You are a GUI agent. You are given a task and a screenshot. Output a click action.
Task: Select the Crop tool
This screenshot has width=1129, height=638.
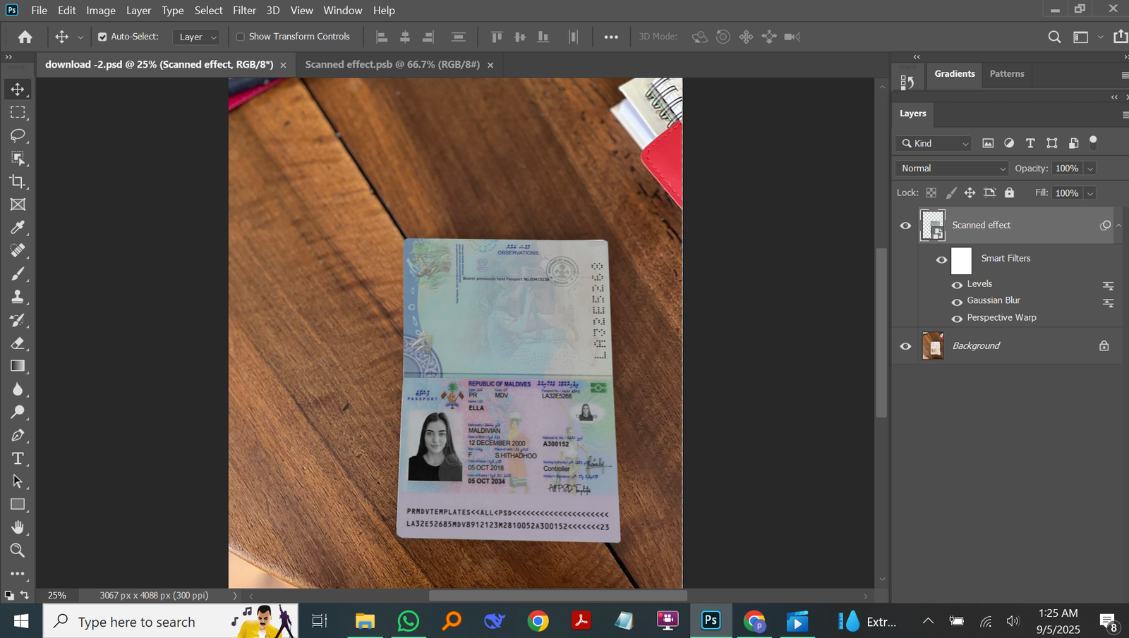(x=18, y=181)
